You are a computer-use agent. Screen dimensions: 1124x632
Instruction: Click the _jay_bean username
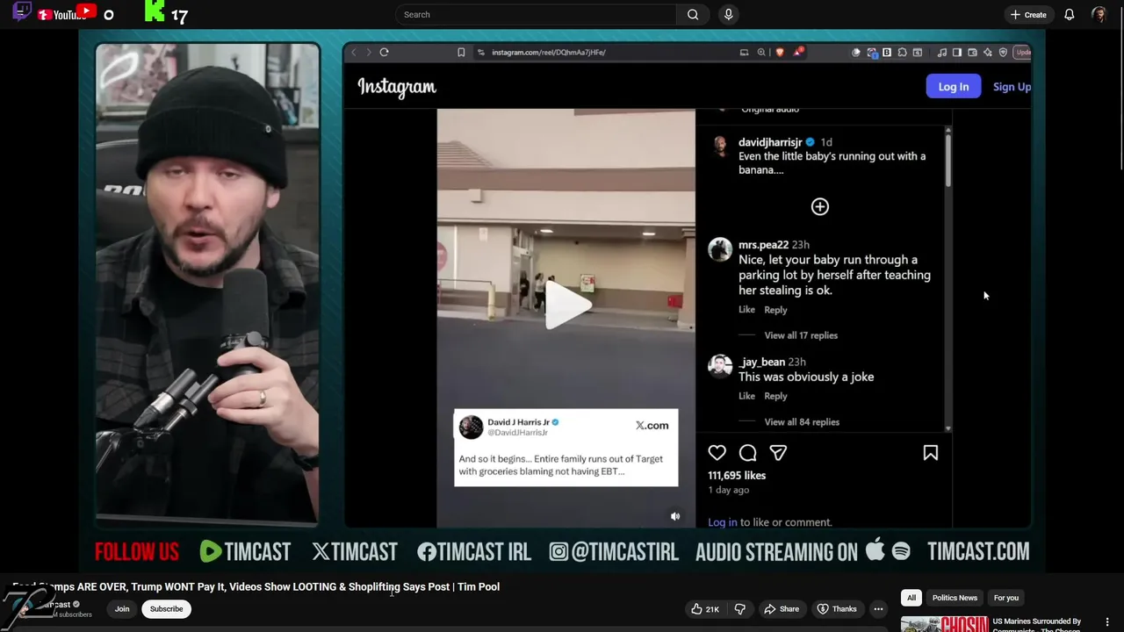point(761,361)
